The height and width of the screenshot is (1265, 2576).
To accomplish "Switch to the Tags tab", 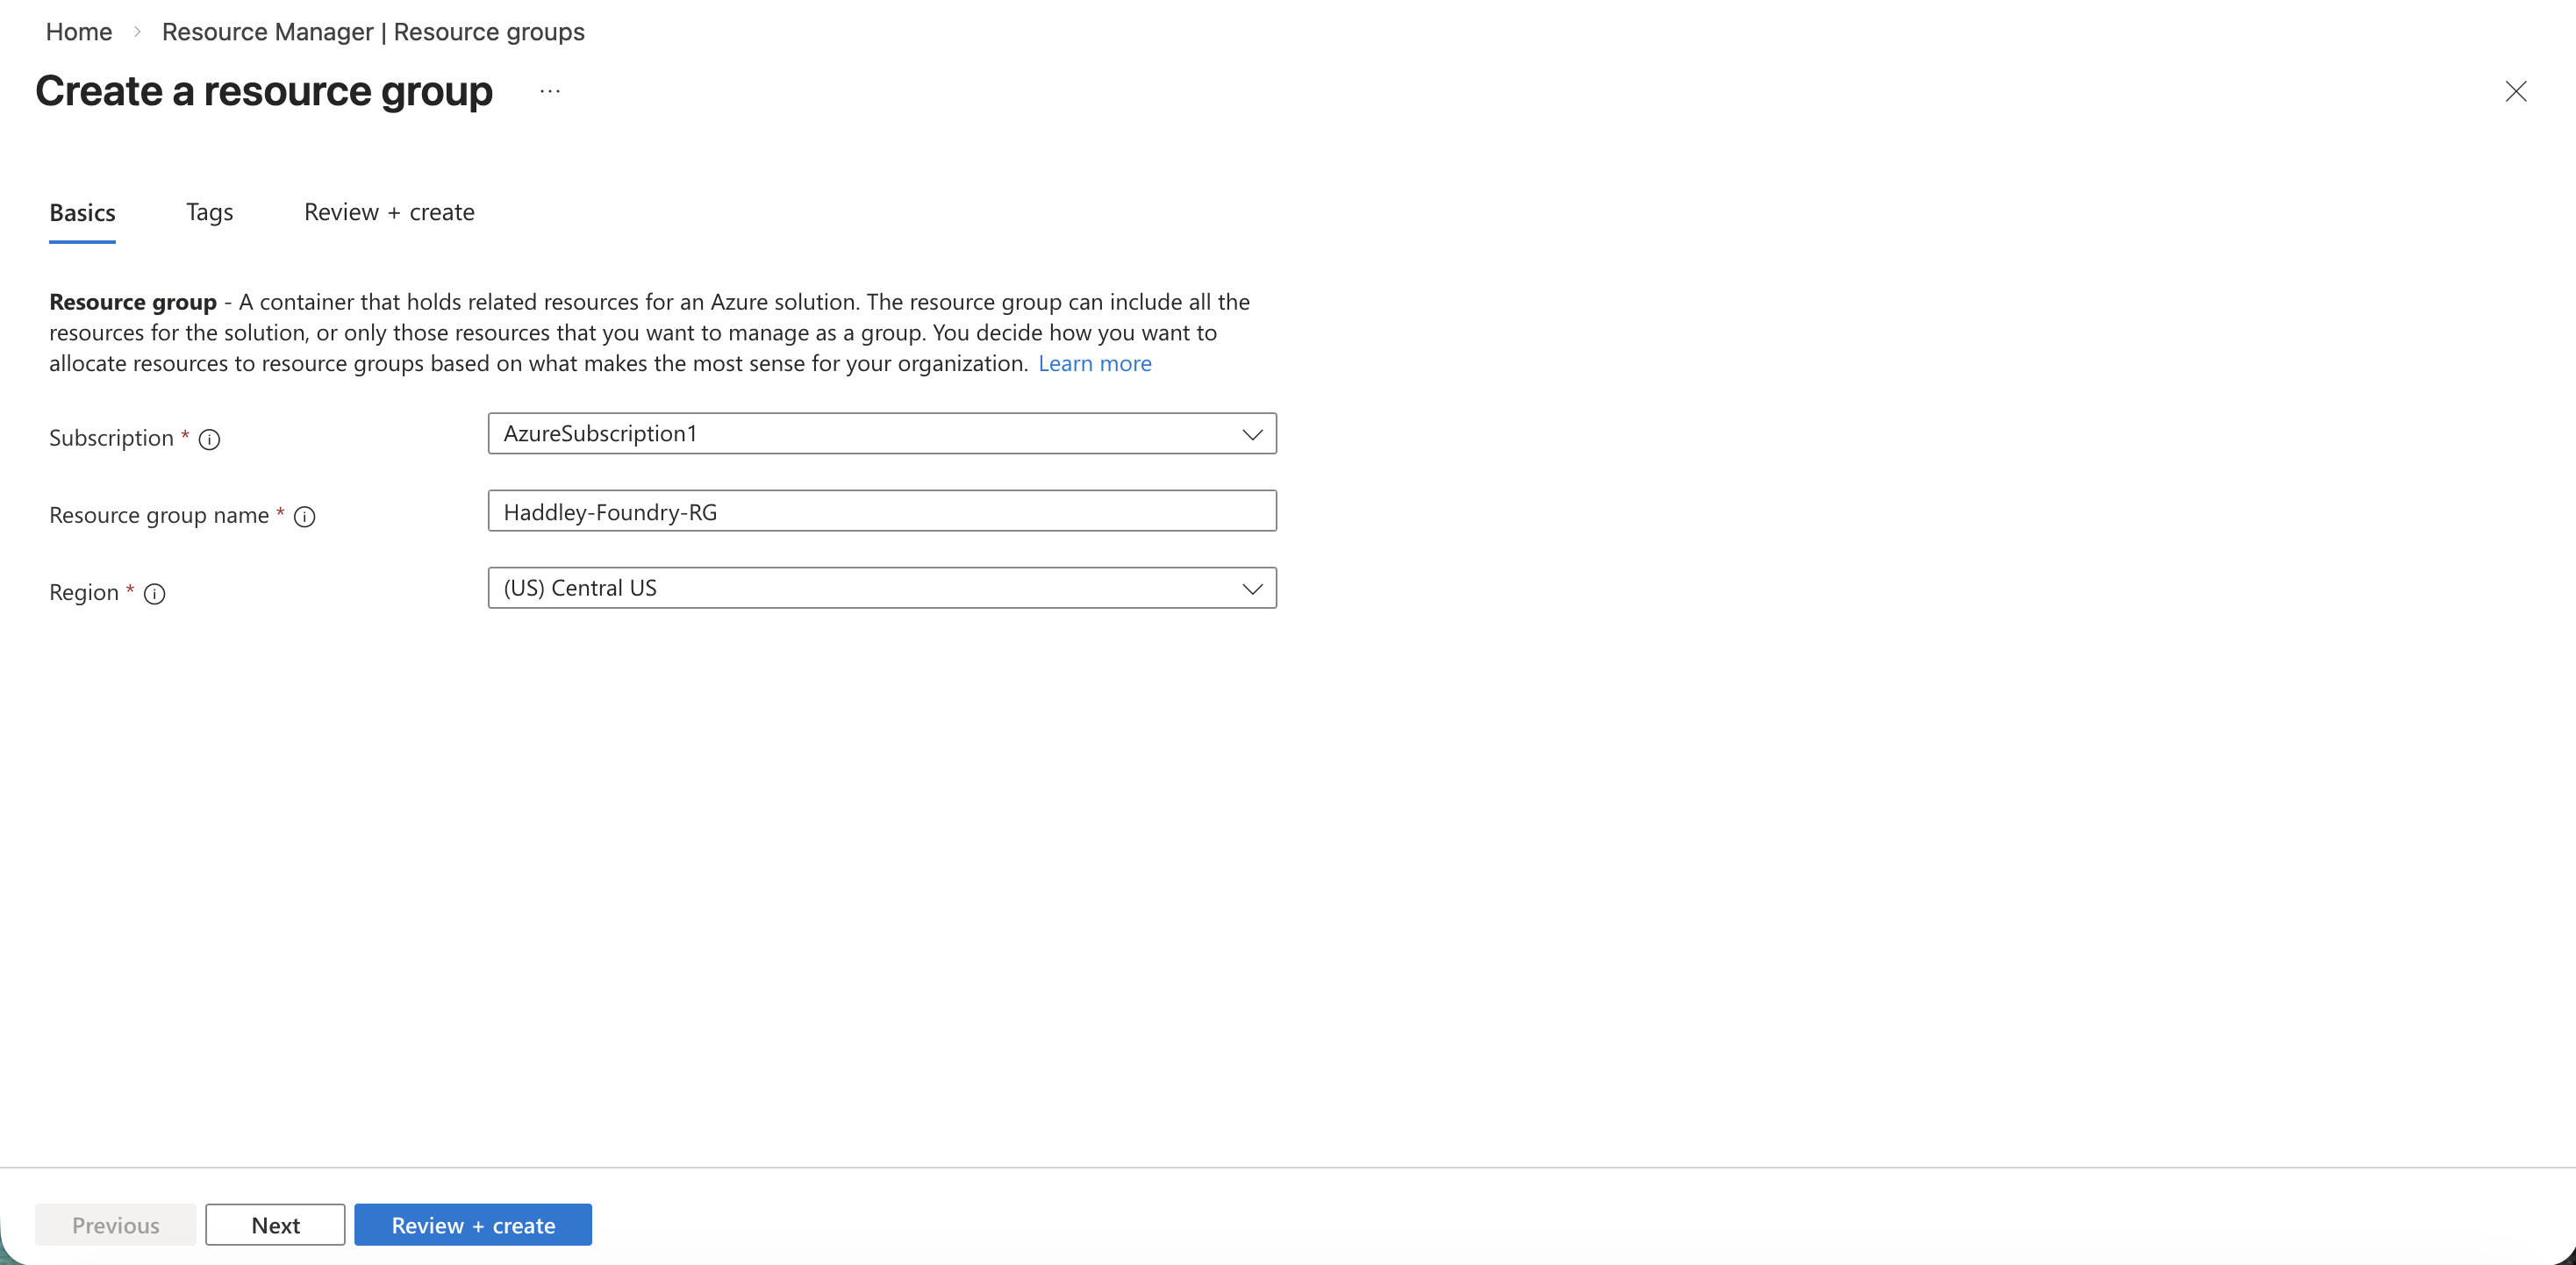I will [209, 212].
